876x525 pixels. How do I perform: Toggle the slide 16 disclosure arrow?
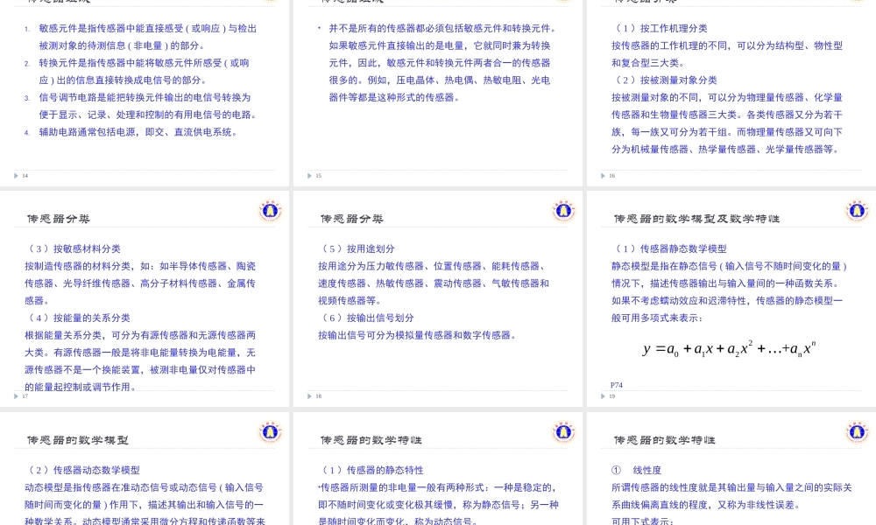pyautogui.click(x=603, y=175)
